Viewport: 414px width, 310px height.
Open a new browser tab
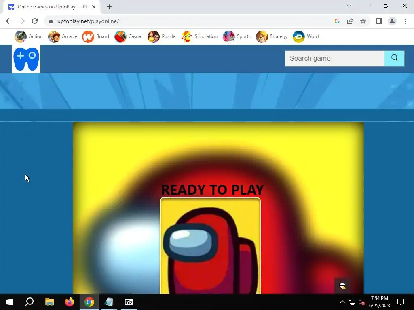pyautogui.click(x=109, y=7)
